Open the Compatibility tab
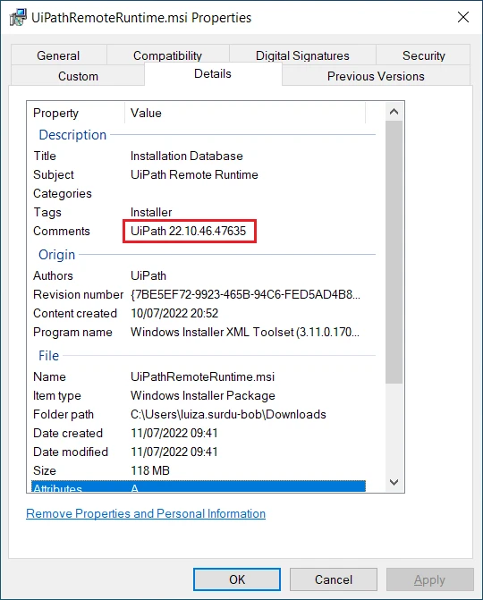Image resolution: width=483 pixels, height=600 pixels. 167,55
